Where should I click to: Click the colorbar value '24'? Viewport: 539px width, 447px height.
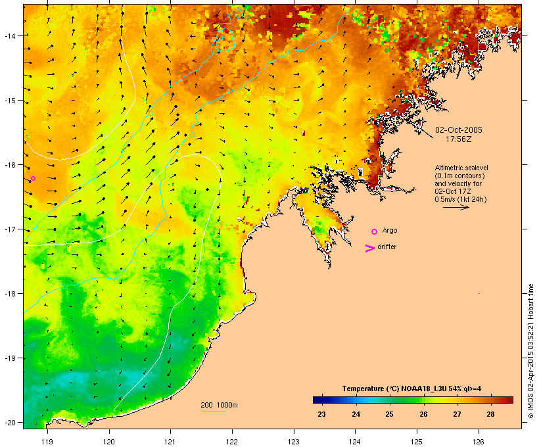coord(356,414)
